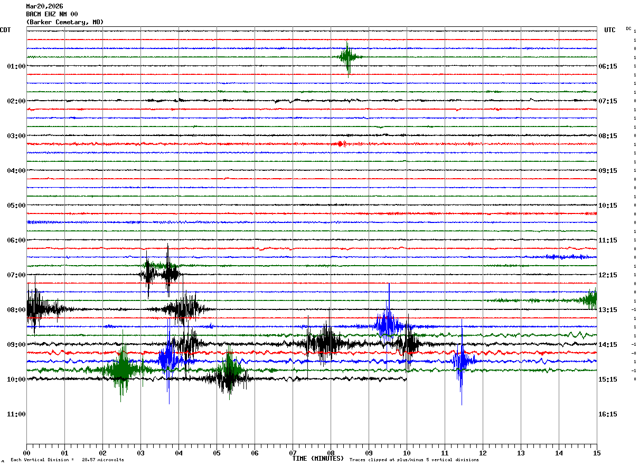Viewport: 639px width, 467px height.
Task: Select minute 07 tick on bottom axis
Action: pos(293,453)
